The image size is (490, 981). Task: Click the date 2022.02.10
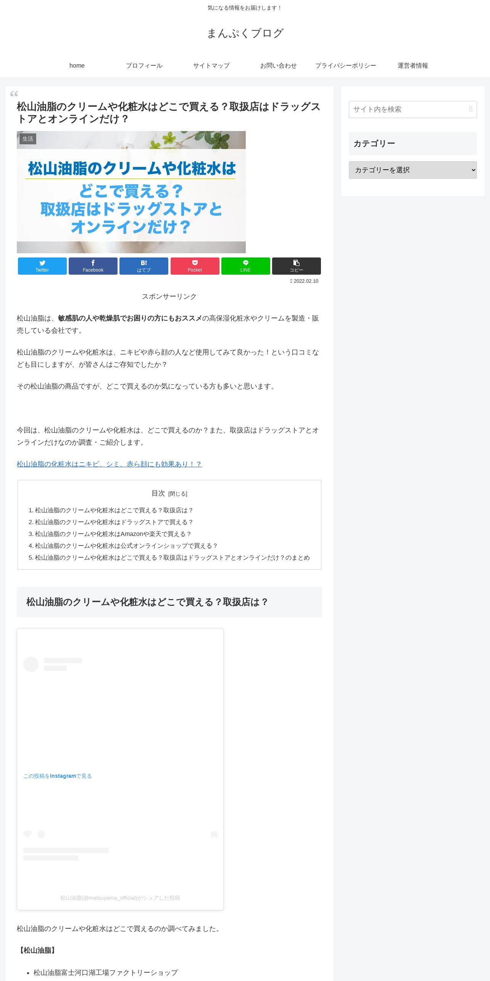pyautogui.click(x=306, y=281)
